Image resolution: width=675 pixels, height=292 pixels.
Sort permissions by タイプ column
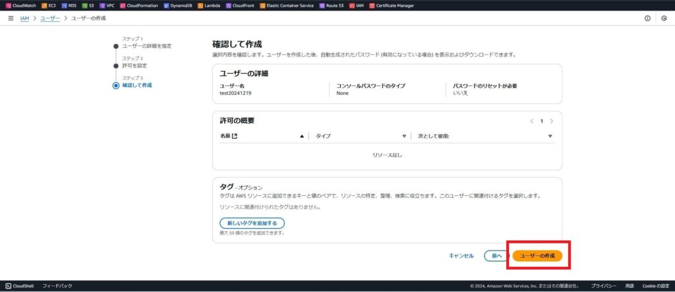click(404, 136)
